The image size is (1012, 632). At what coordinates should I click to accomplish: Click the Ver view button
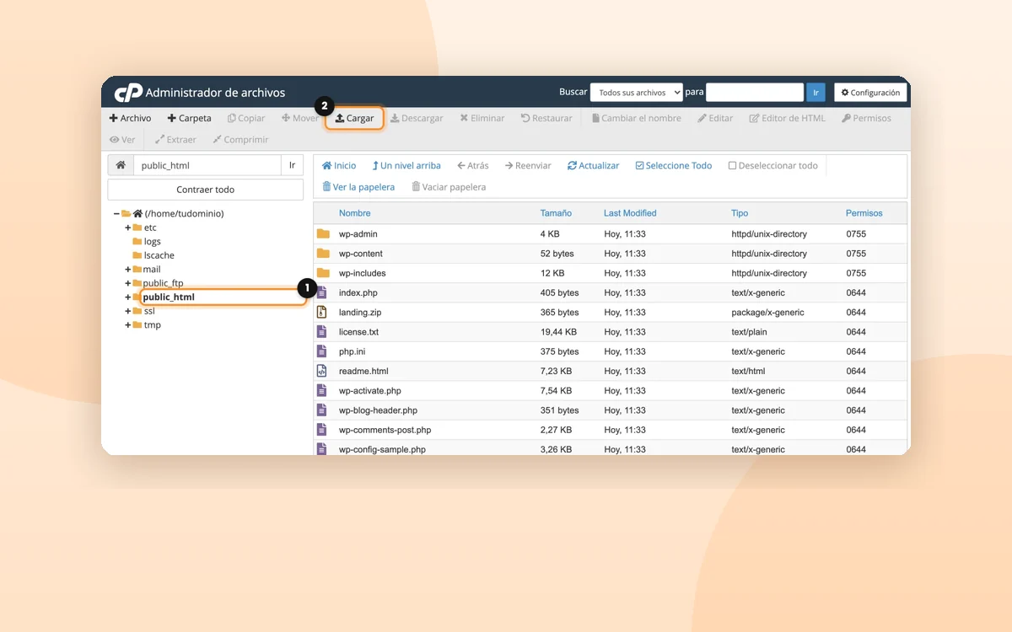122,140
